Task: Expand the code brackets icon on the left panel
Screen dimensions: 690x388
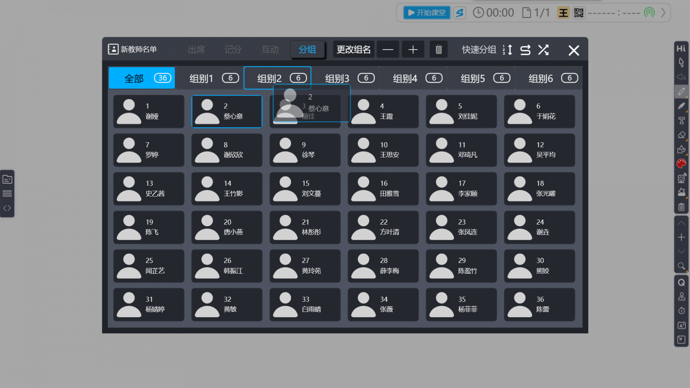Action: (7, 208)
